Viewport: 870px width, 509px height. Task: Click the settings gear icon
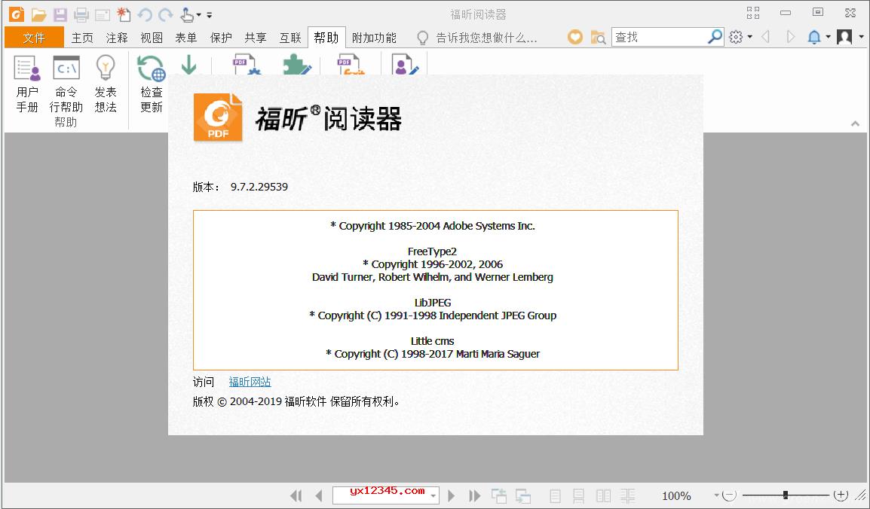(736, 37)
